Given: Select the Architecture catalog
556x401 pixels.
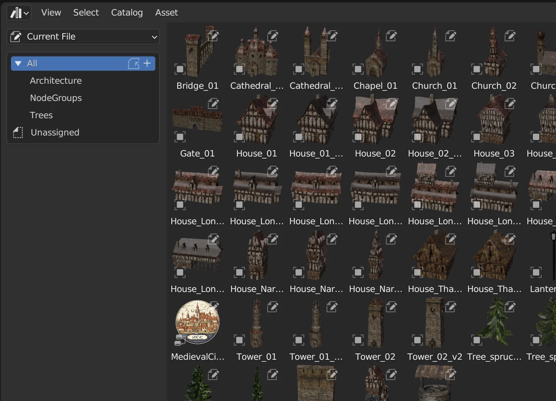Looking at the screenshot, I should click(56, 81).
